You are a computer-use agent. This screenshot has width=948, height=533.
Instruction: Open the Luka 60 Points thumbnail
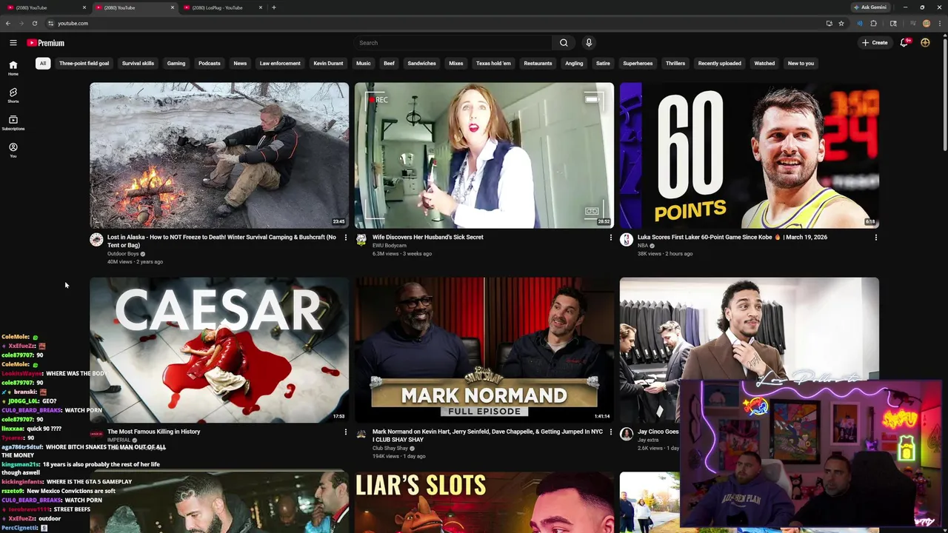pos(750,155)
